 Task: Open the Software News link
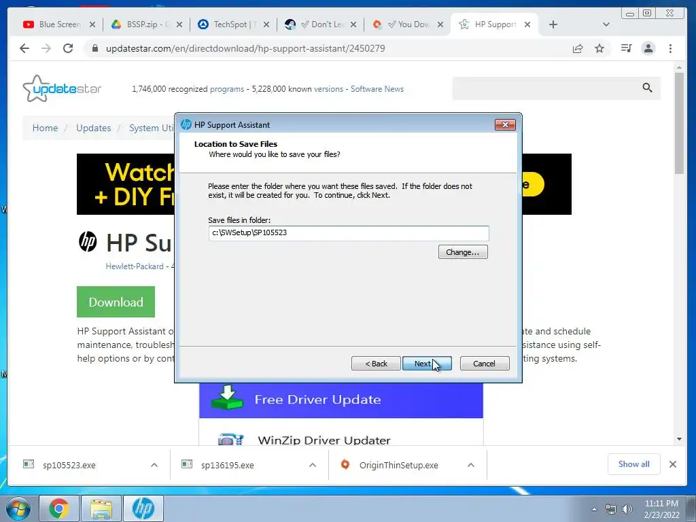click(377, 89)
